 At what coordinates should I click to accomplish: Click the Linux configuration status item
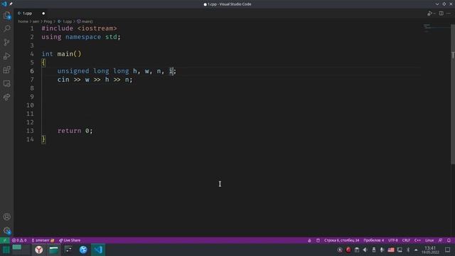pyautogui.click(x=429, y=240)
